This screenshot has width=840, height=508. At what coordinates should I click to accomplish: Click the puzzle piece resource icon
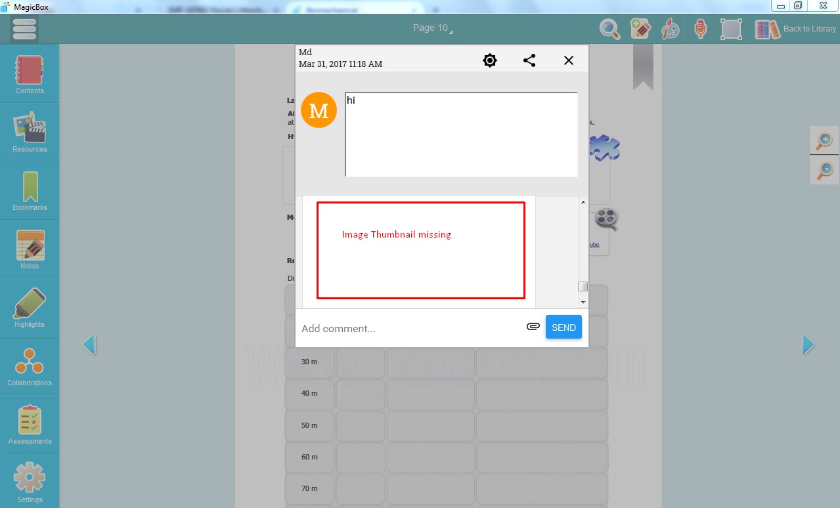[605, 148]
